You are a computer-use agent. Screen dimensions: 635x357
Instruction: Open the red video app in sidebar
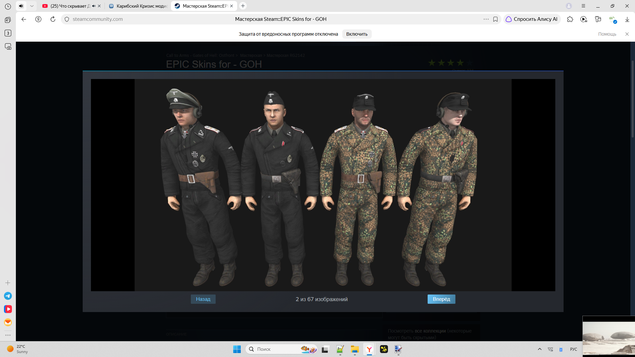click(x=8, y=309)
